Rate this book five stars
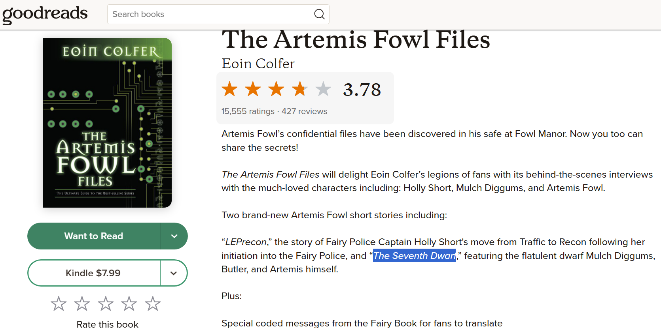The image size is (661, 328). (x=153, y=304)
